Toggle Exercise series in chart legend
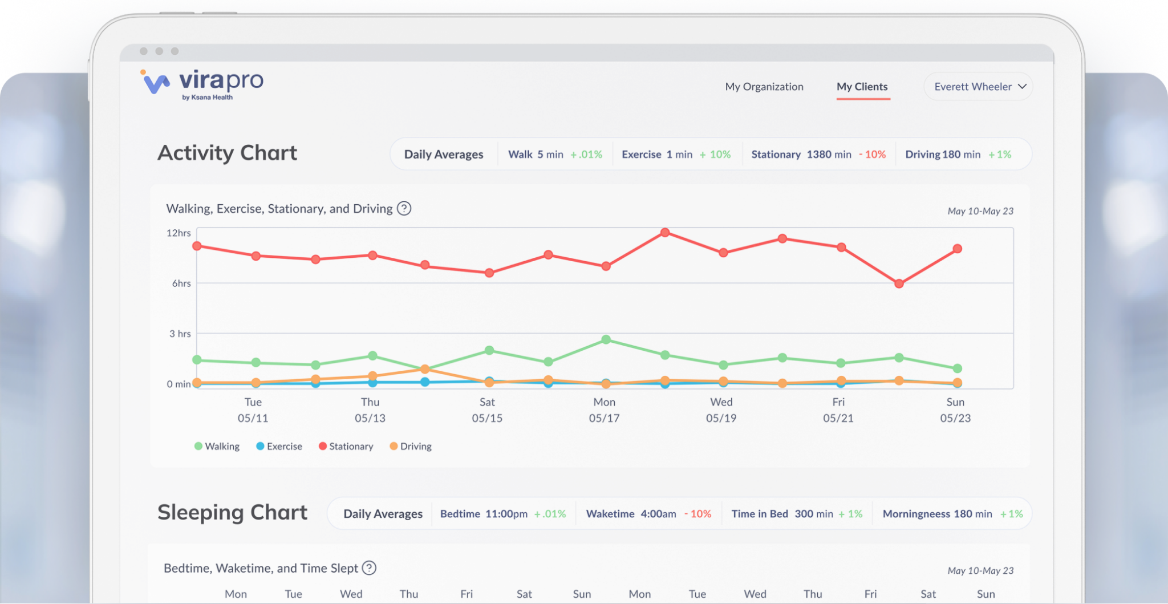 click(x=279, y=446)
